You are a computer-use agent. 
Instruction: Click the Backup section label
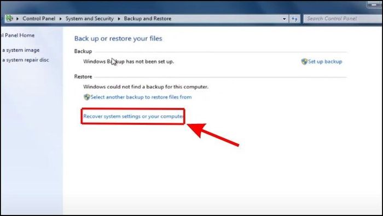coord(83,52)
